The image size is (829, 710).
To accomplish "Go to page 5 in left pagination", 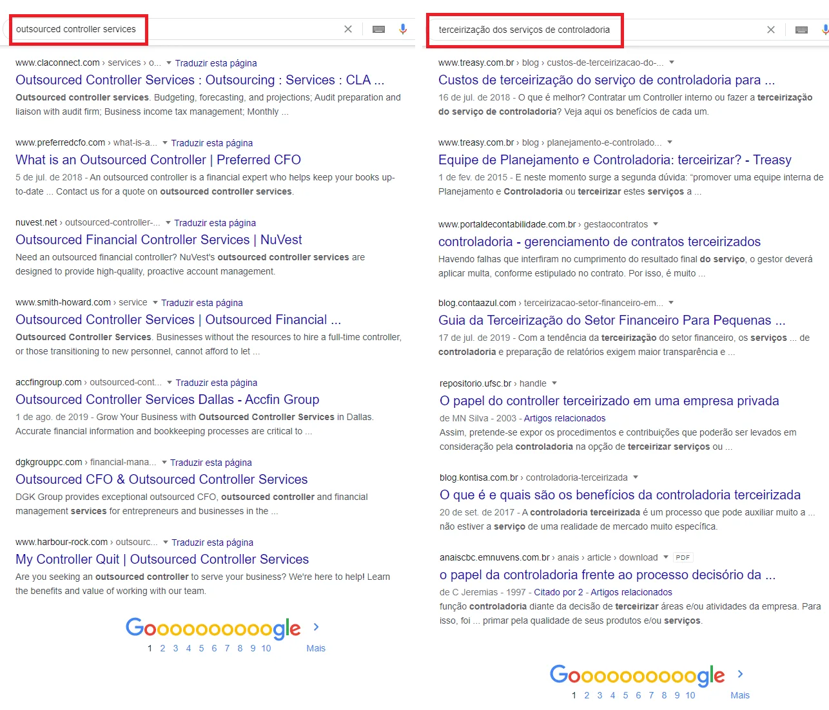I will coord(201,648).
